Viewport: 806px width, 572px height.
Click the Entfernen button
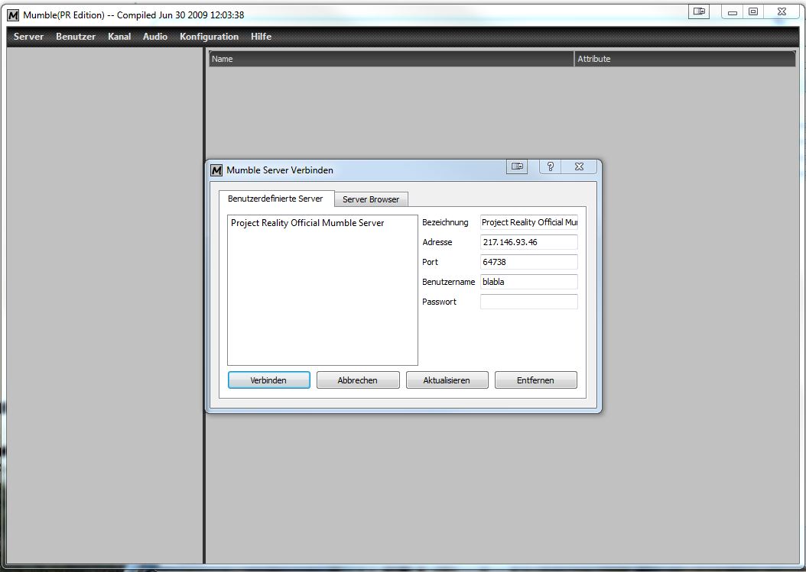(535, 380)
